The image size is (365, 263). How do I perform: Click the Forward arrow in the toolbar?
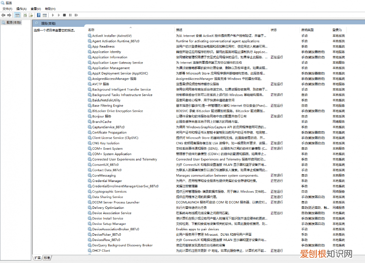coord(9,15)
